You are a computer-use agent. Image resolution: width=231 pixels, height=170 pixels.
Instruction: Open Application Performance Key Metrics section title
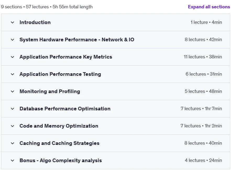(66, 57)
